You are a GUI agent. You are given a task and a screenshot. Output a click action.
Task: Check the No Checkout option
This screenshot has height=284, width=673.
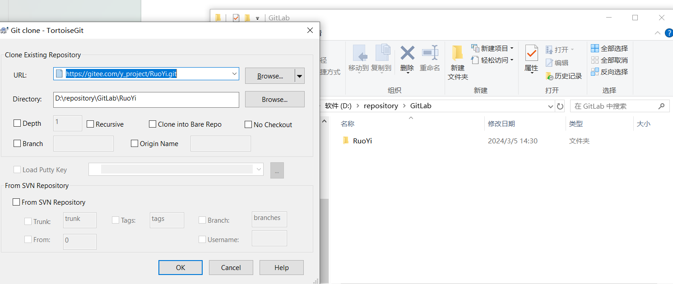248,124
